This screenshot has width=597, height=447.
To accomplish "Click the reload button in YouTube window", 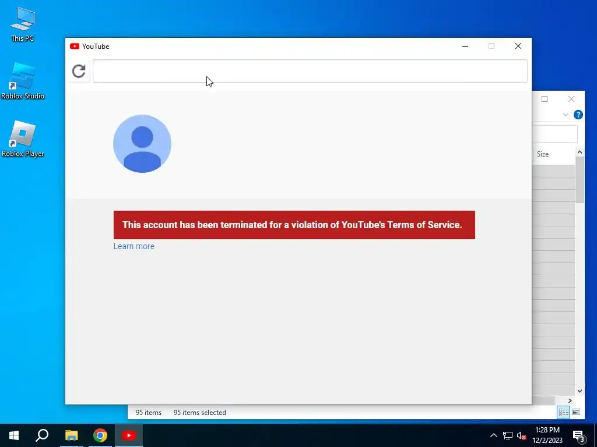I will click(x=79, y=71).
